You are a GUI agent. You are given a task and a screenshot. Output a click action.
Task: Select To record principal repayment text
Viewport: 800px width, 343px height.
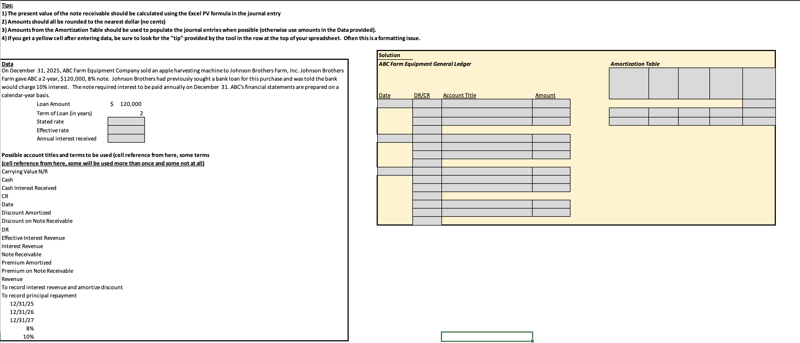tap(39, 296)
